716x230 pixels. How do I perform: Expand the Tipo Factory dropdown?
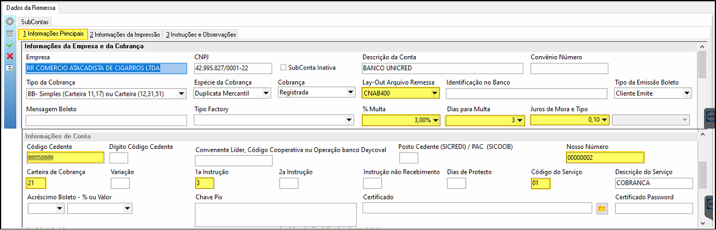pyautogui.click(x=349, y=121)
